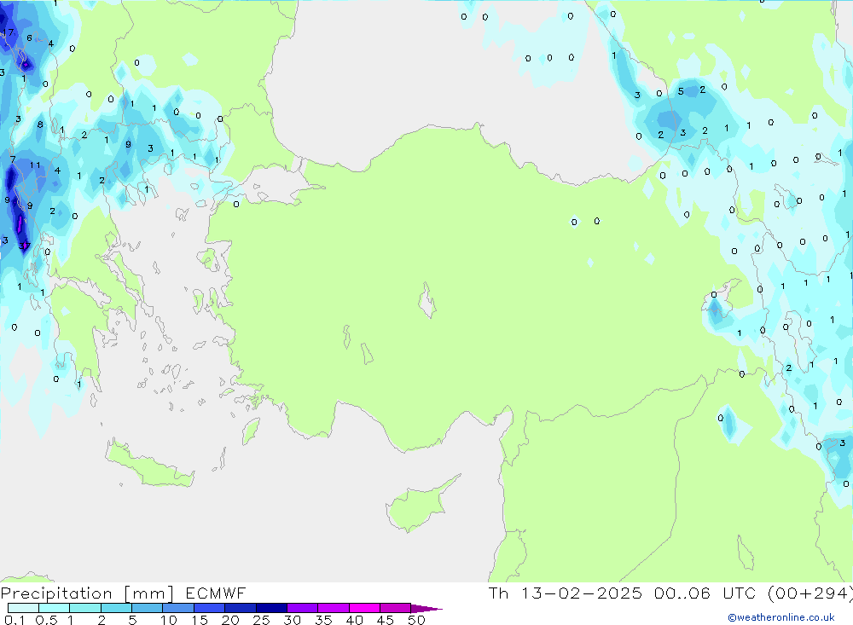Click the 30–35 mm violet legend swatch

click(x=302, y=608)
